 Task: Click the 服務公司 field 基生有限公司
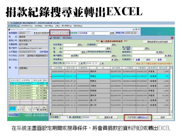[33, 41]
